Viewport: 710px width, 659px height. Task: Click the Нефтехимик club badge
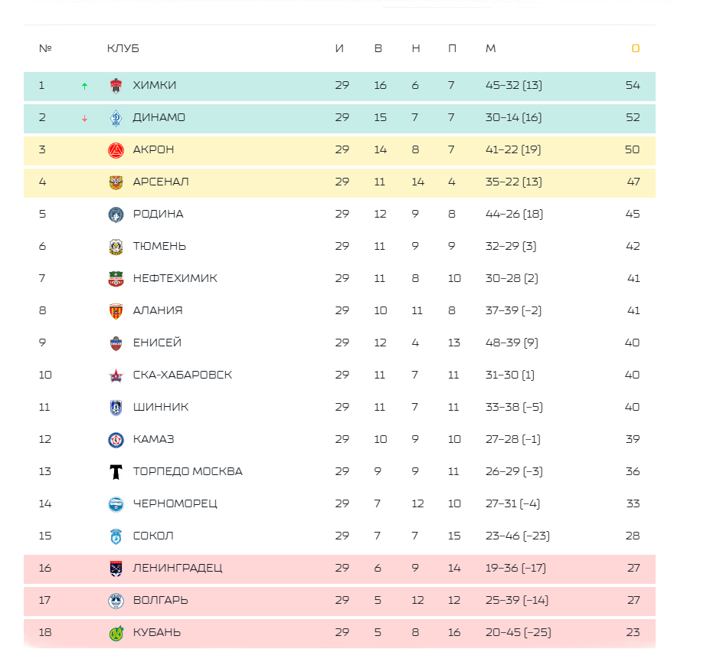click(x=116, y=279)
